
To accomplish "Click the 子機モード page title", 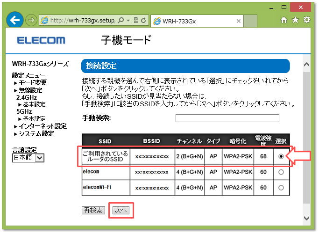I will 126,40.
